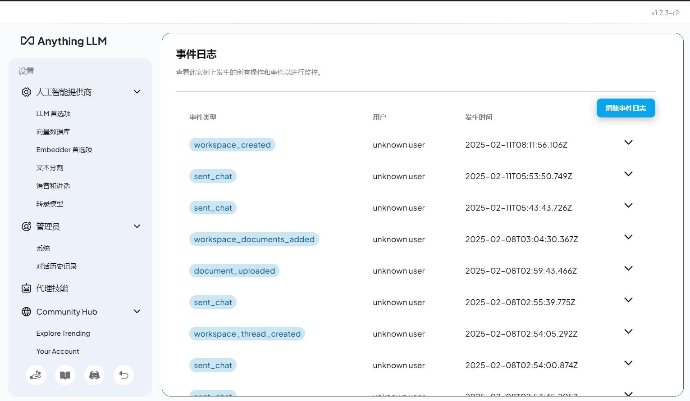Click the 人工智能提供商 gear icon
Image resolution: width=690 pixels, height=401 pixels.
(x=27, y=92)
